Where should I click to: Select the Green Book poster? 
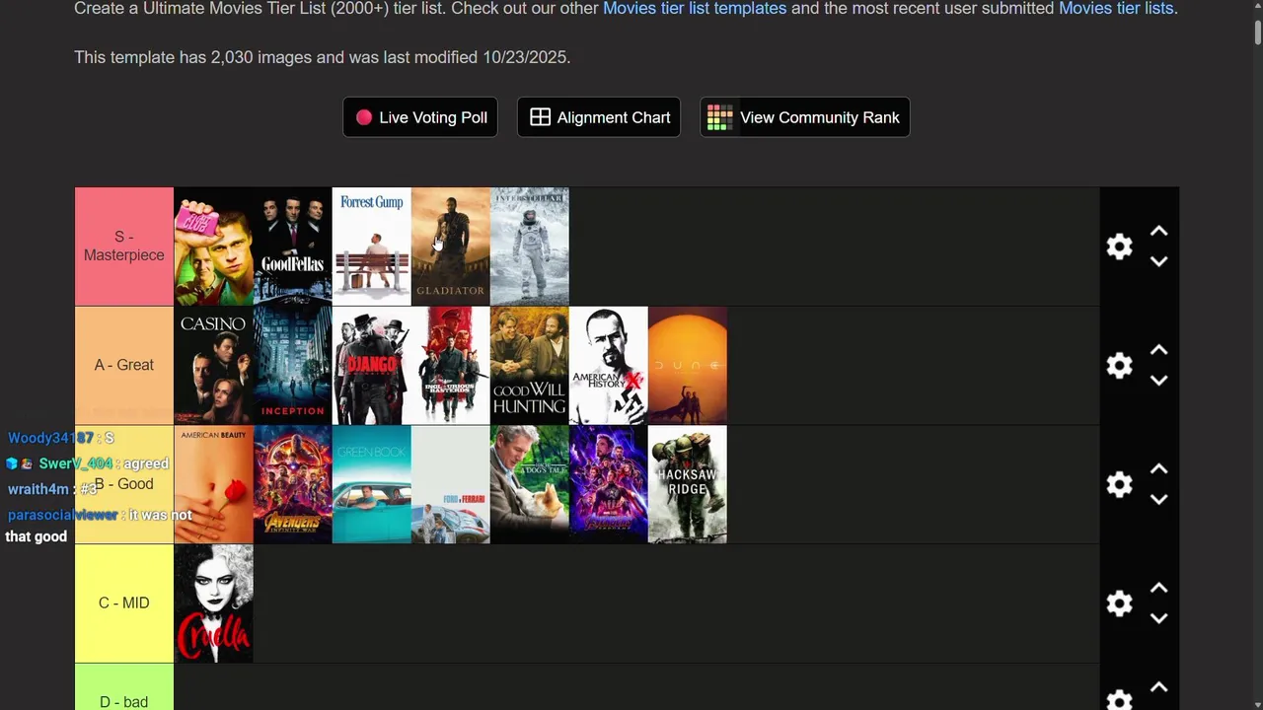pos(371,484)
